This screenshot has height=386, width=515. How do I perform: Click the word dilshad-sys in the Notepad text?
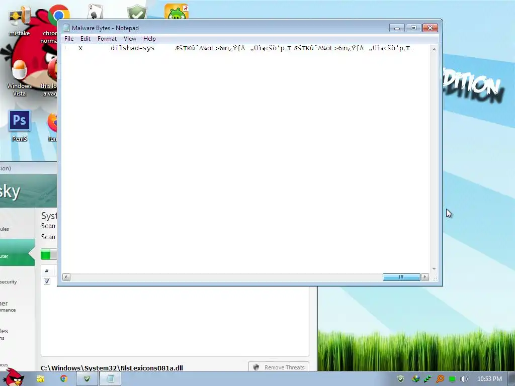132,48
